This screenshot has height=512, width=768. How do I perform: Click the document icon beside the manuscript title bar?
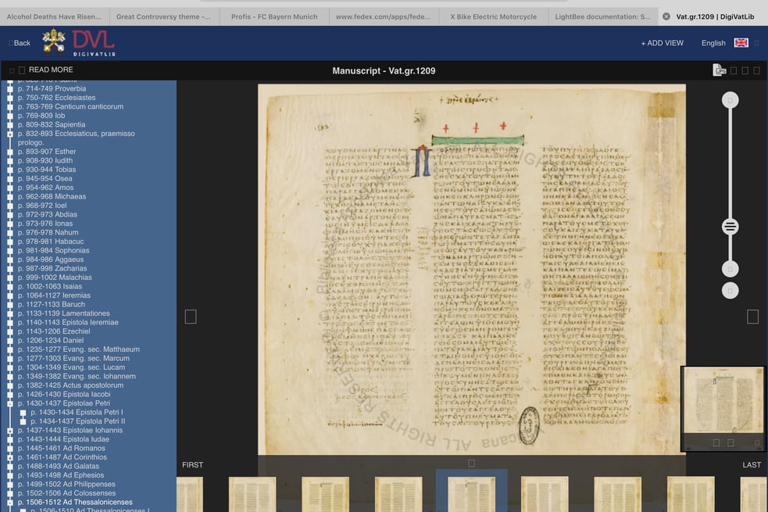point(720,70)
